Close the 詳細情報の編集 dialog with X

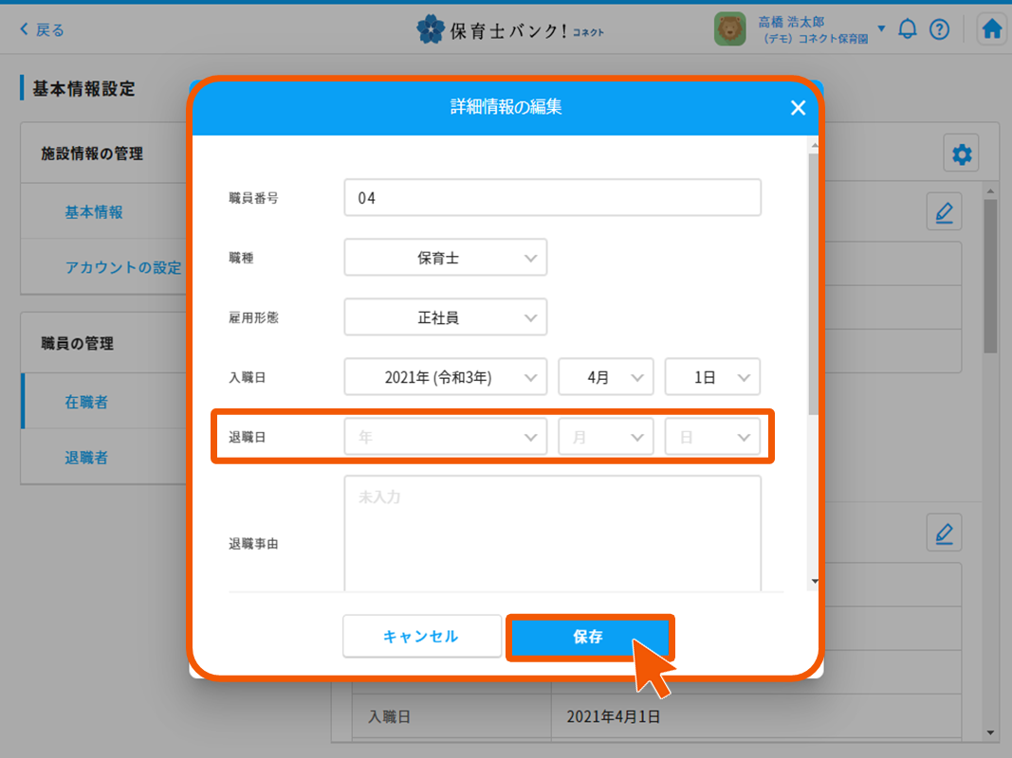click(x=798, y=108)
